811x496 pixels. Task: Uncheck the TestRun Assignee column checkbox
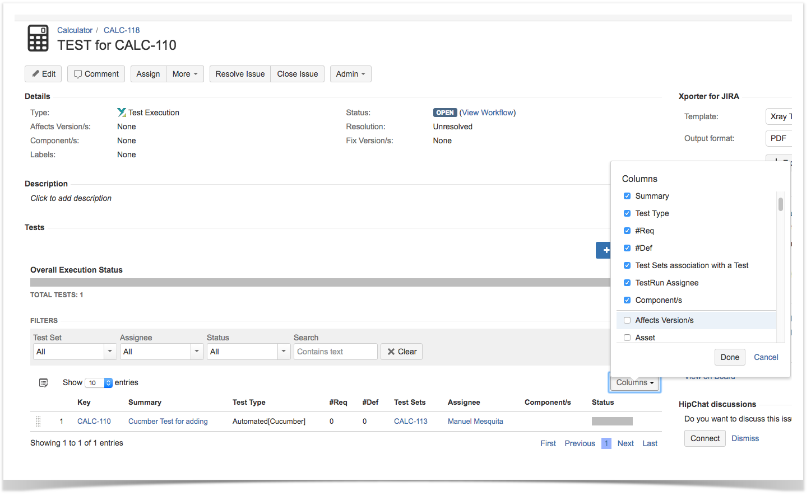pyautogui.click(x=627, y=283)
